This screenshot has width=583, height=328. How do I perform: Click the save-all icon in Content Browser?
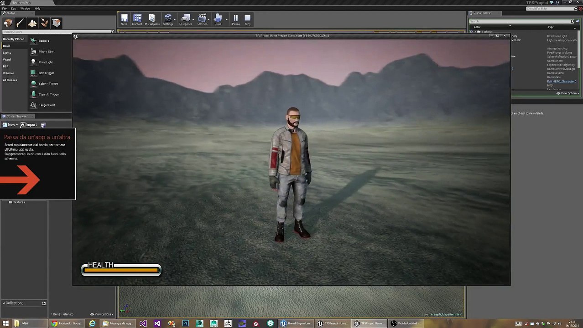[x=43, y=125]
